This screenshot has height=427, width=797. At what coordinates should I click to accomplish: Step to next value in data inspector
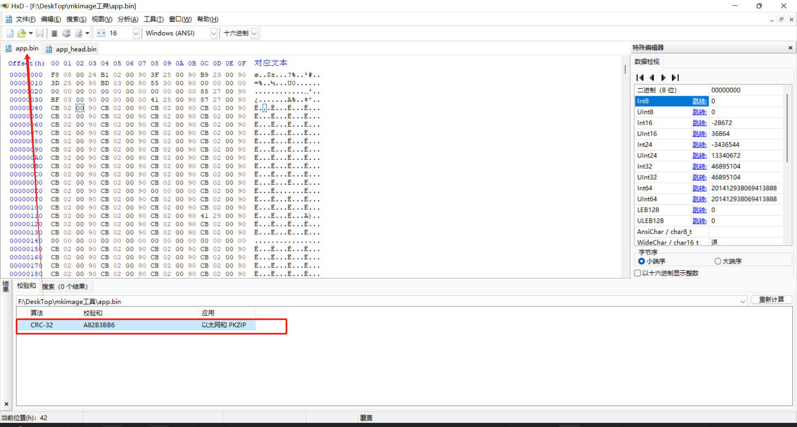(663, 78)
